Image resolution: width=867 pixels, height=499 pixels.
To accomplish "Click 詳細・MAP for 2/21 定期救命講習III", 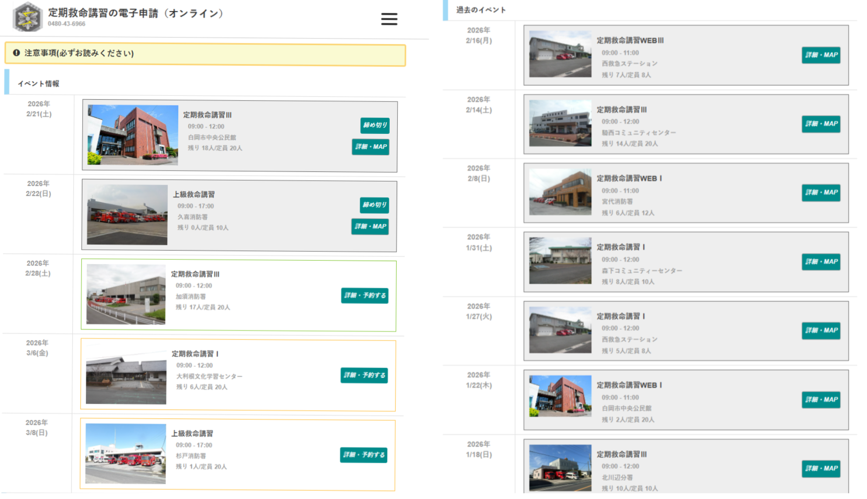I will pos(370,147).
